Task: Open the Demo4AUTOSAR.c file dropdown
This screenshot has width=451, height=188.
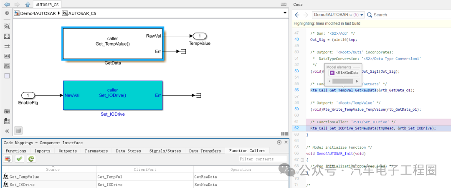Action: (338, 15)
